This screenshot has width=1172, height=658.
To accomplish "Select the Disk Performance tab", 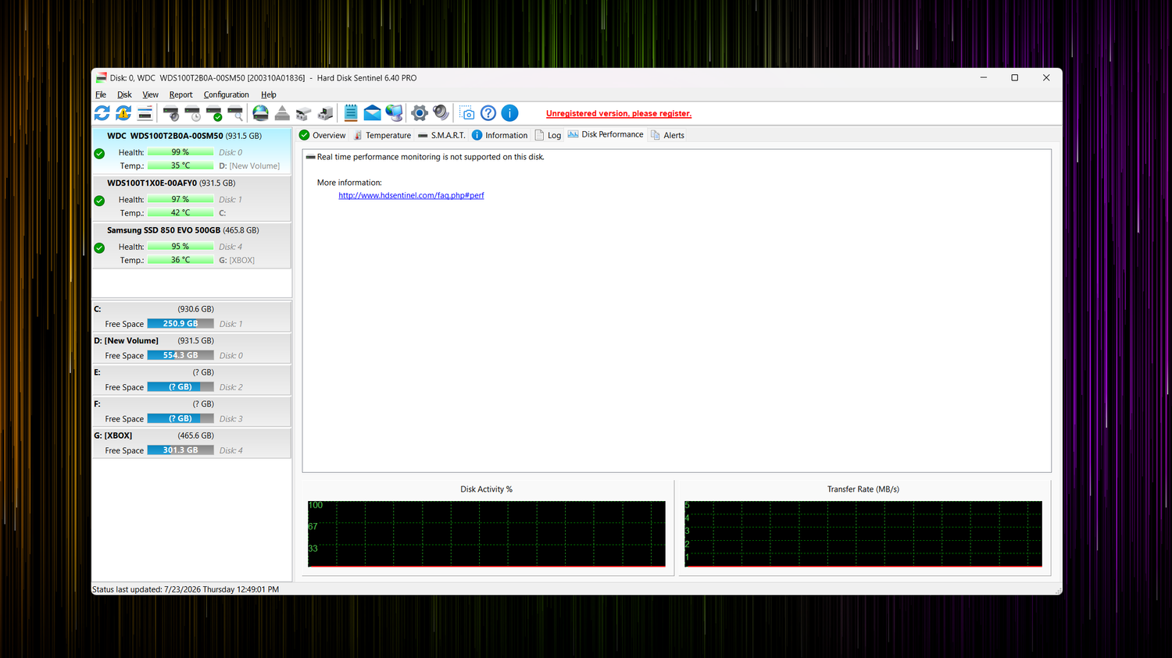I will 606,134.
